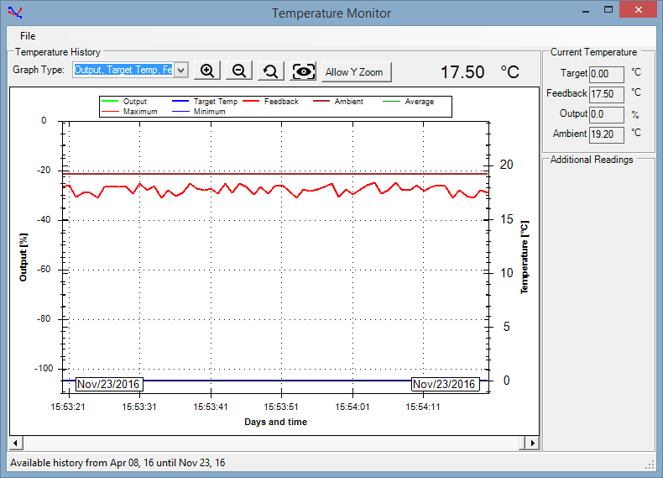Click the Allow Y Zoom button
Screen dimensions: 663x478
click(356, 72)
